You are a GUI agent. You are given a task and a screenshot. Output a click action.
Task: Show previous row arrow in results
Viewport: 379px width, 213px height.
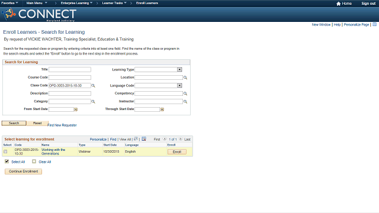click(165, 139)
